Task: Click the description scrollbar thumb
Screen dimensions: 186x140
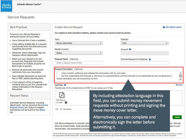Action: (x=180, y=76)
